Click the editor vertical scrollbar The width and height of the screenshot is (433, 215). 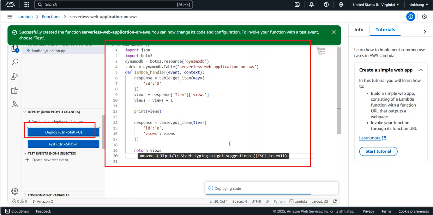[x=339, y=90]
